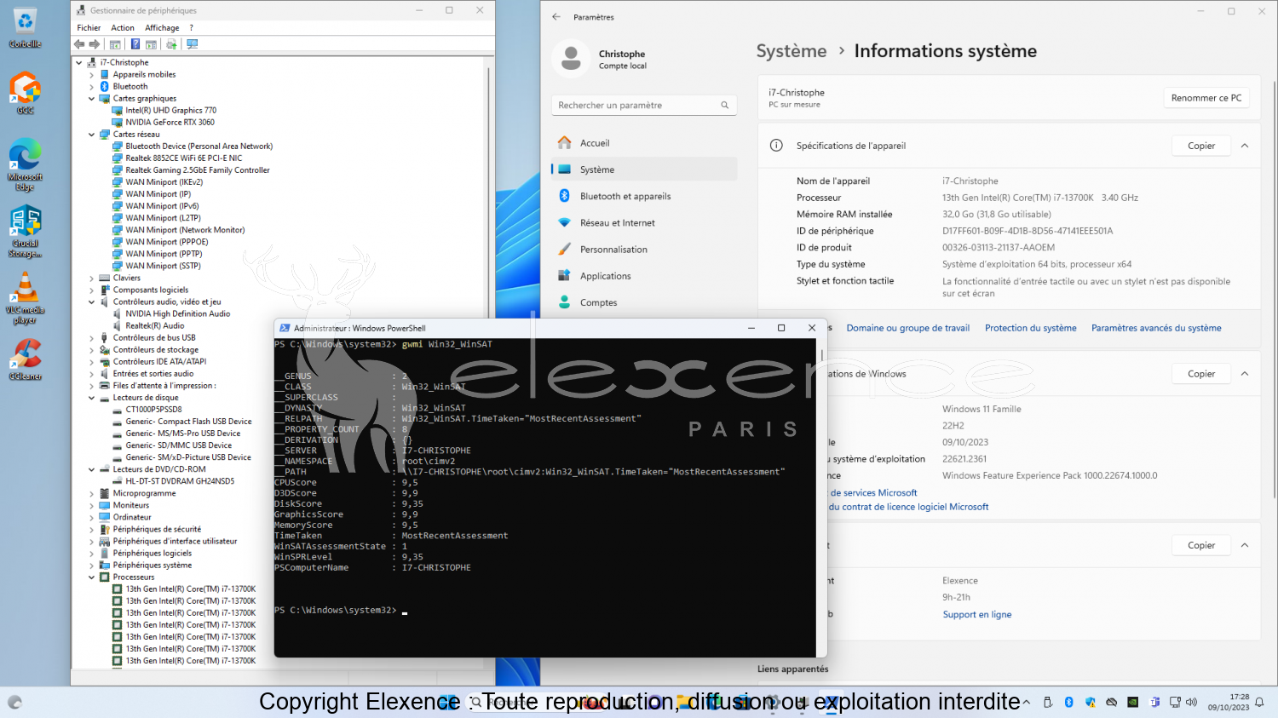Click Bluetooth icon in system tray
This screenshot has width=1278, height=718.
click(1068, 702)
